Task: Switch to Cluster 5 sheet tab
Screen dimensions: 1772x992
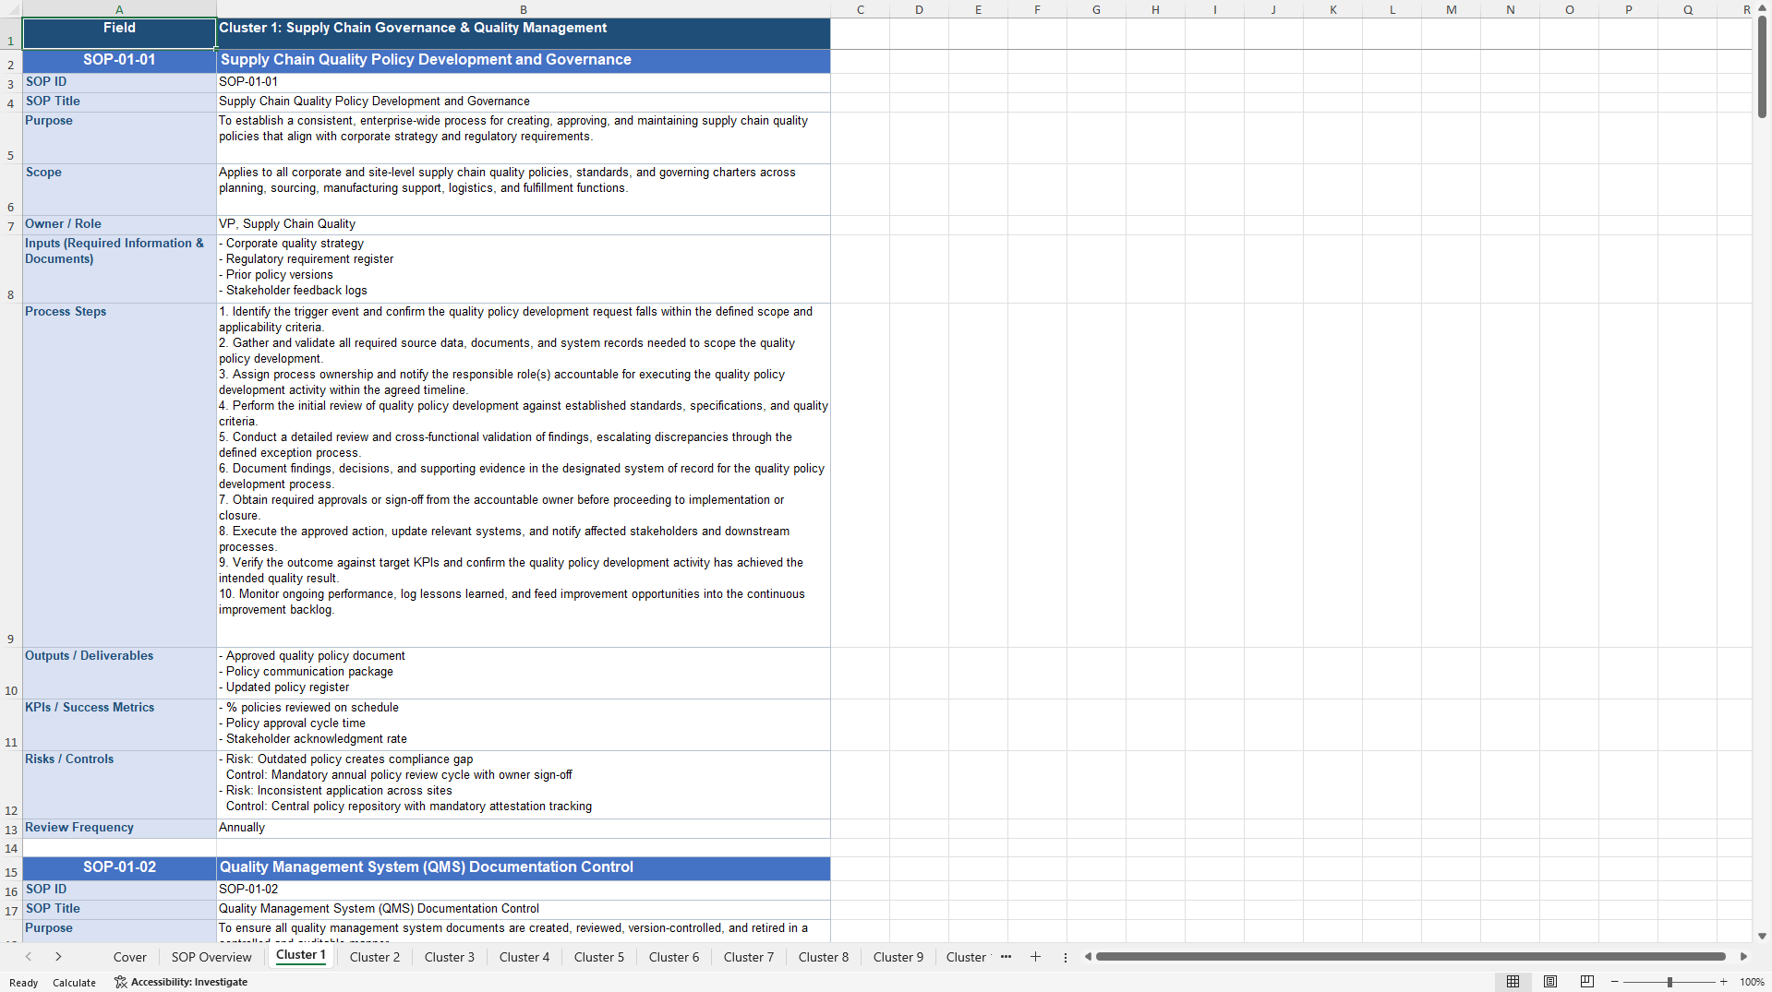Action: coord(599,957)
